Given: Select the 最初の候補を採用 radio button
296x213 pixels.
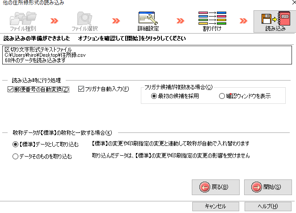Looking at the screenshot, I should click(154, 96).
